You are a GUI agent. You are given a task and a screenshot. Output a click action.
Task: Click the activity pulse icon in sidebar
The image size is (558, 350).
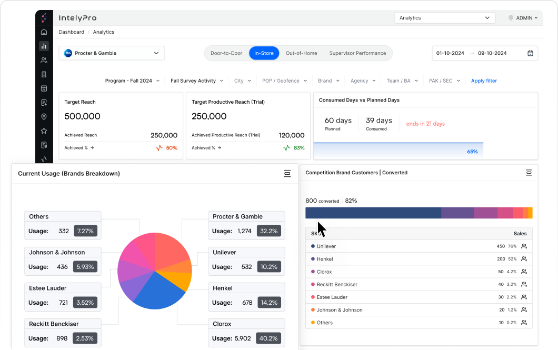tap(44, 159)
